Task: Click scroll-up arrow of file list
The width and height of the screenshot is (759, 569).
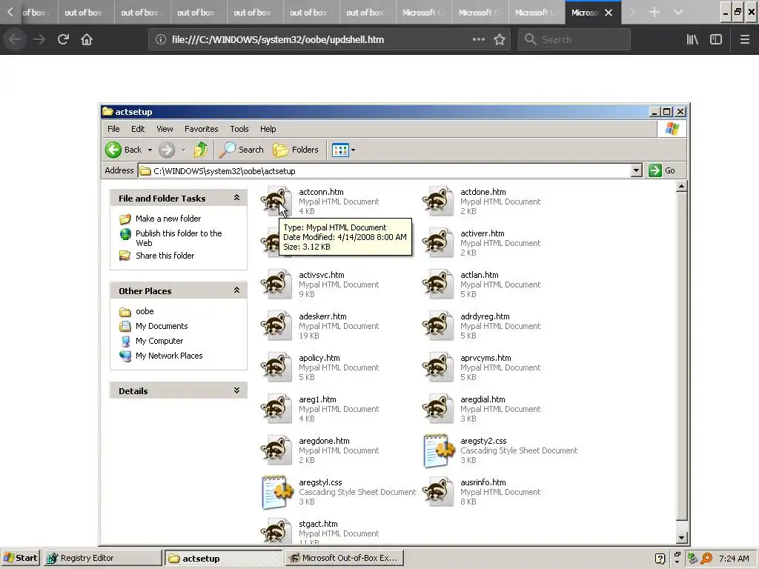Action: tap(681, 186)
